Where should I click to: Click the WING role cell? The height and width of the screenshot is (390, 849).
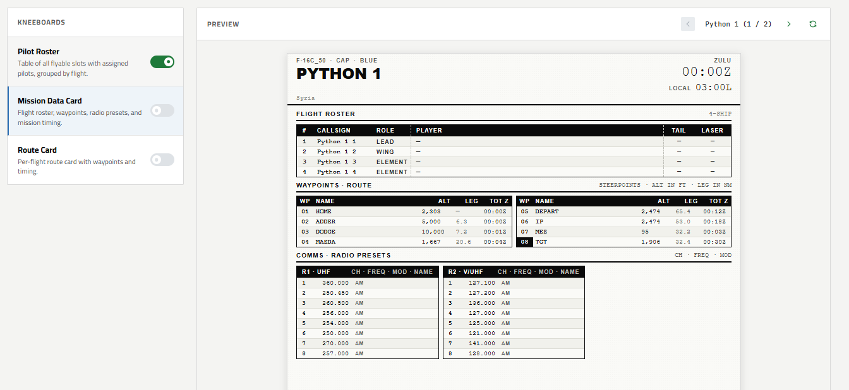[x=385, y=151]
